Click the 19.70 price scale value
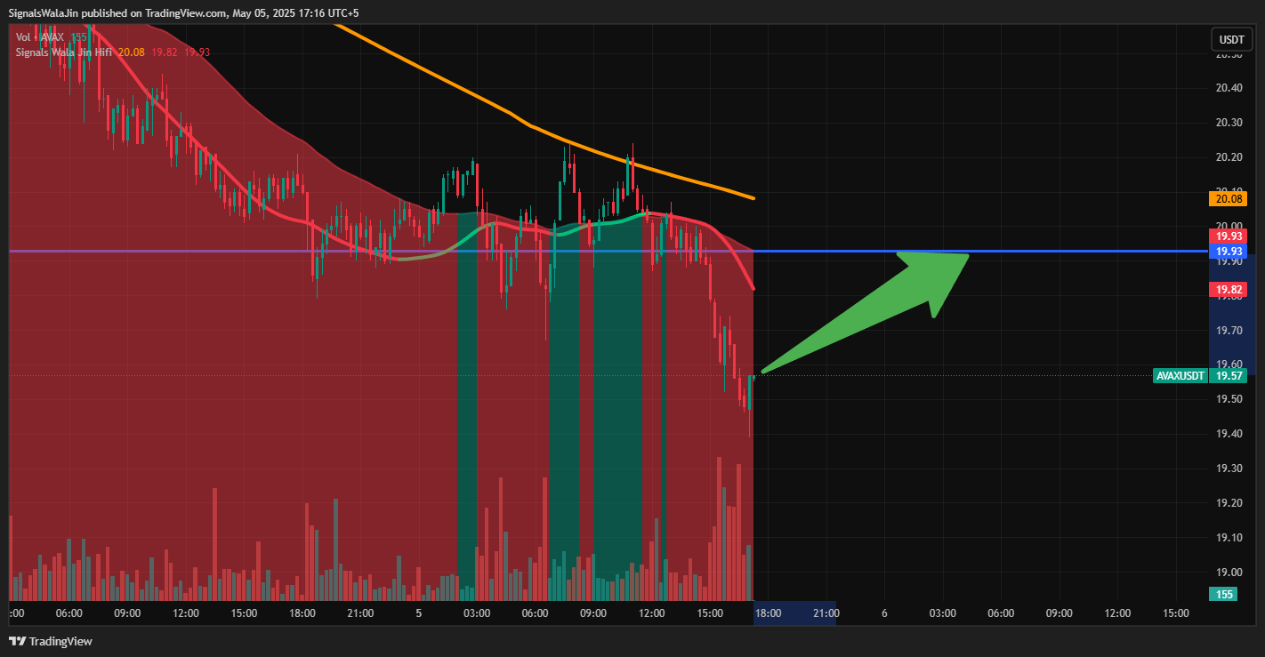Screen dimensions: 1265x657 [x=1229, y=330]
